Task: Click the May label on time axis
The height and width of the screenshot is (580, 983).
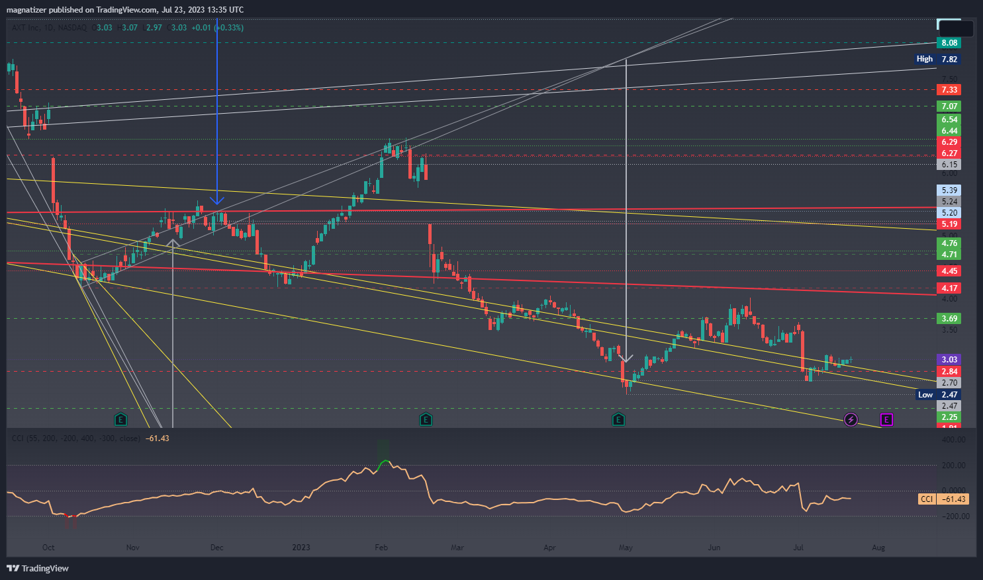Action: pyautogui.click(x=626, y=548)
